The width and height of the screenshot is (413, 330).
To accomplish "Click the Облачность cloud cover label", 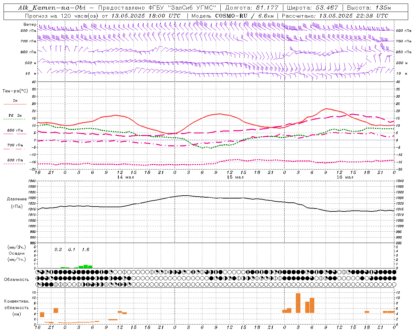I will tap(16, 280).
